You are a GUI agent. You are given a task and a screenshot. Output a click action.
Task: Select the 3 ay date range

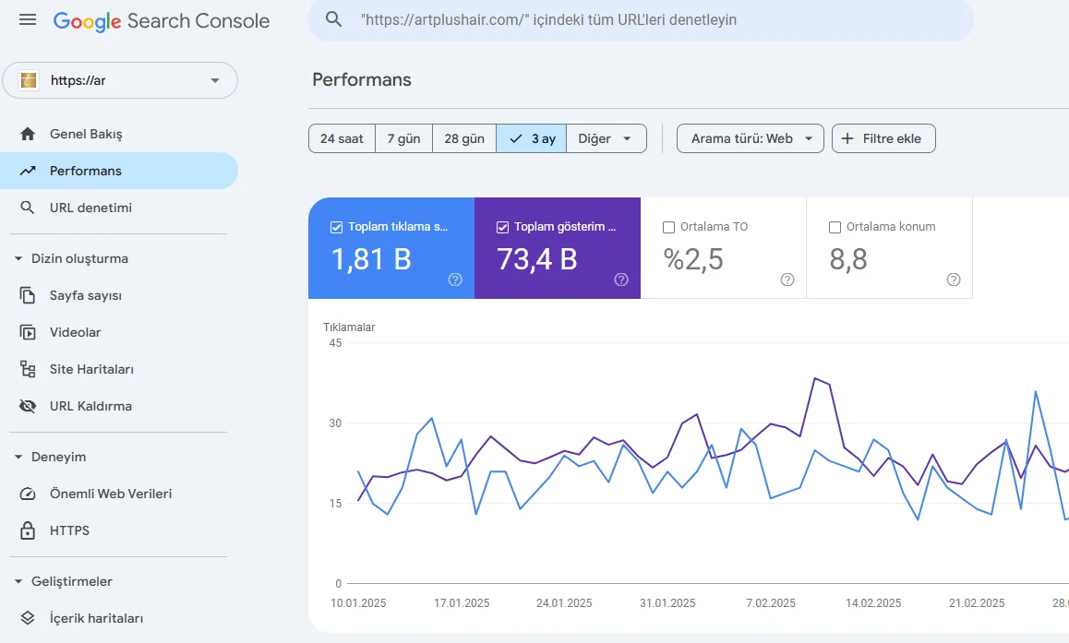point(531,138)
